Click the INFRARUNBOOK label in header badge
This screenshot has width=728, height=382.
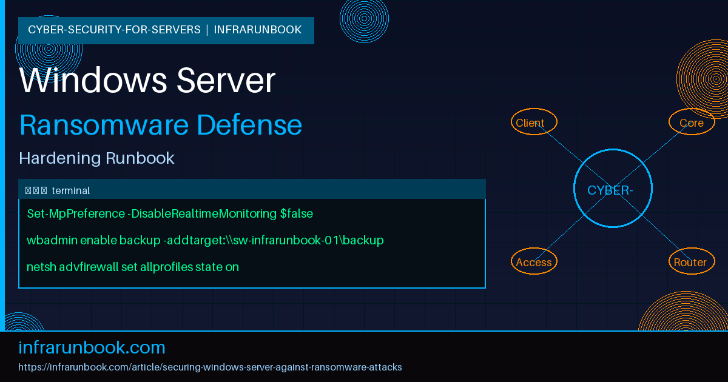coord(258,30)
